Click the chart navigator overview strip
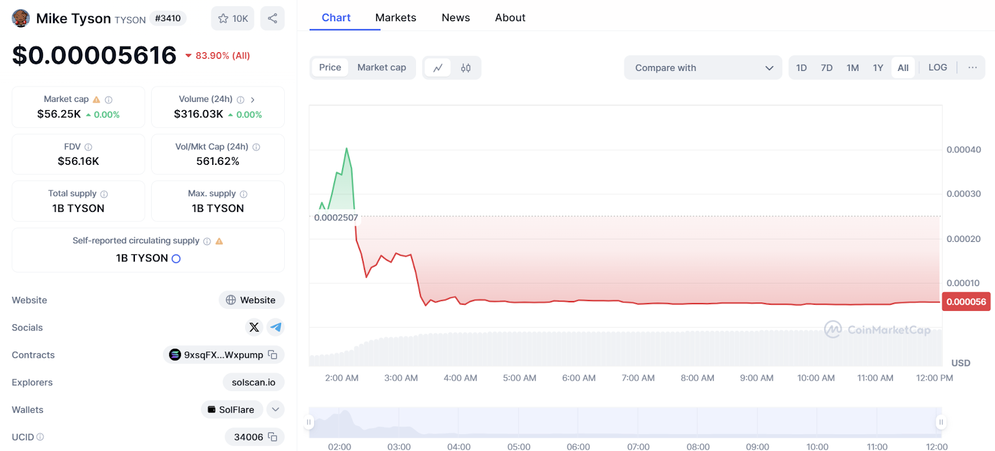Viewport: 995px width, 451px height. [x=625, y=422]
